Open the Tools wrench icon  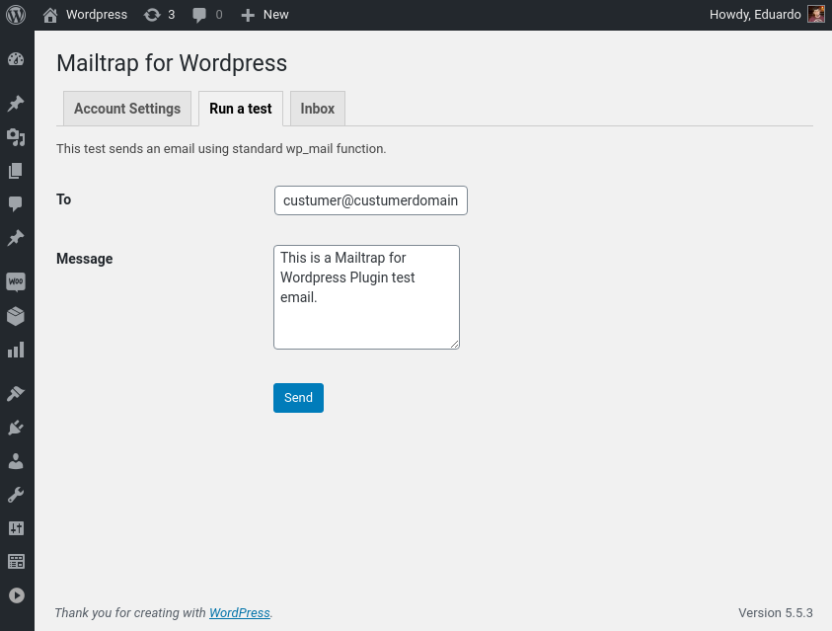click(16, 495)
